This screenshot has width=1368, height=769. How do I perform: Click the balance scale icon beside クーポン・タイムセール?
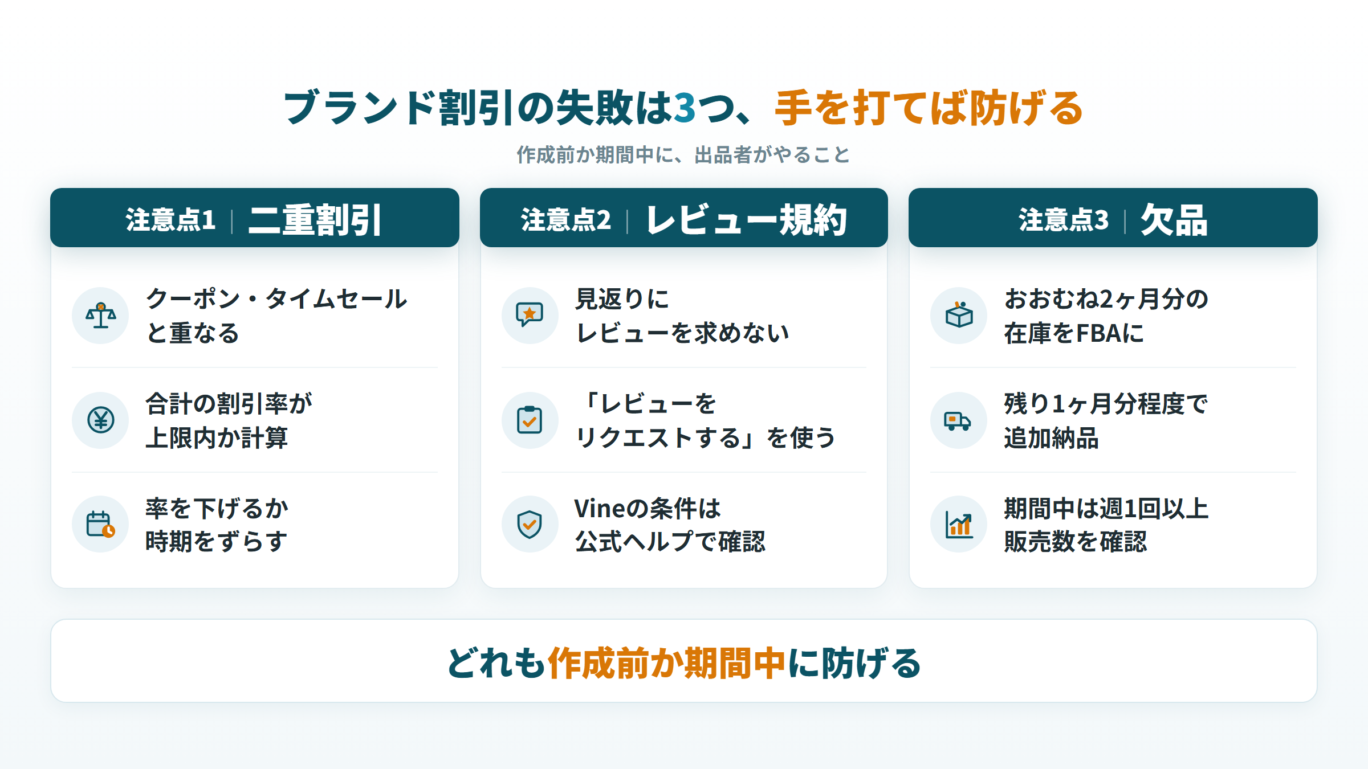coord(101,316)
